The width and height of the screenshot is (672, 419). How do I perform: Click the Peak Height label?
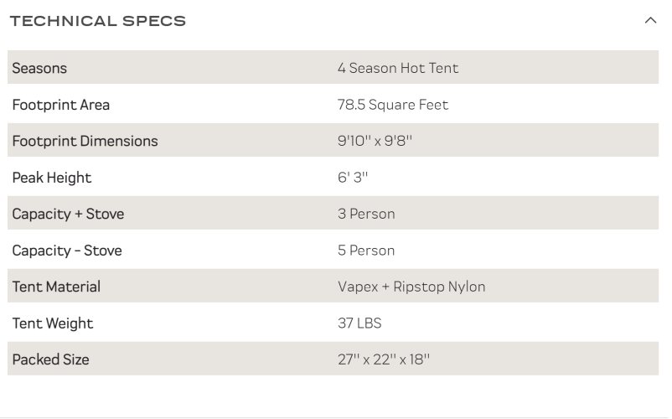51,178
